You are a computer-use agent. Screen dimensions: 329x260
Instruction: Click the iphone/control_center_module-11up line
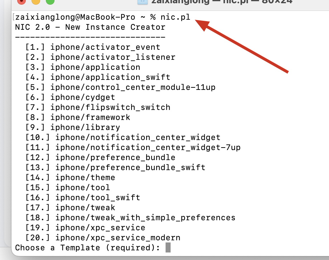click(120, 87)
